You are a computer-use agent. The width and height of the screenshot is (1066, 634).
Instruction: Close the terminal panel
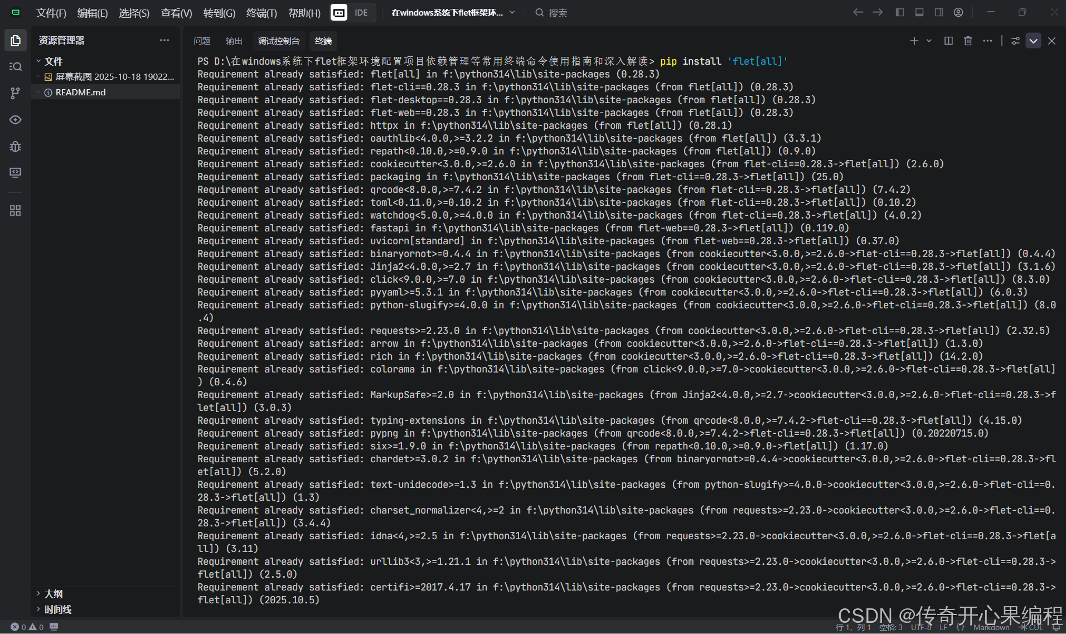pos(1052,41)
